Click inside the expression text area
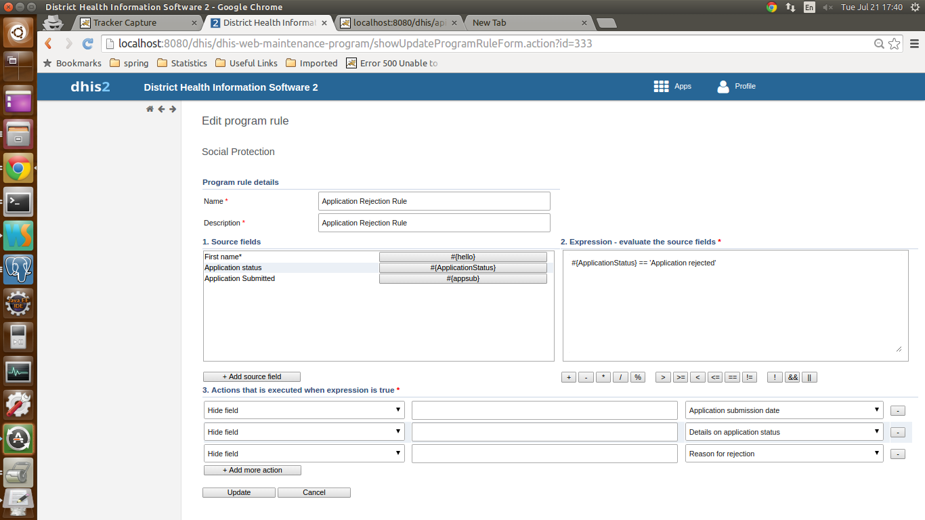Screen dimensions: 925x520 pyautogui.click(x=735, y=305)
